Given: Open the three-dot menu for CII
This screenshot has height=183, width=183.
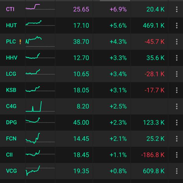Looking at the screenshot, I should tap(177, 155).
